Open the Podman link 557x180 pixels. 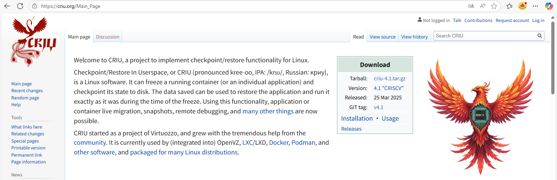[x=304, y=143]
